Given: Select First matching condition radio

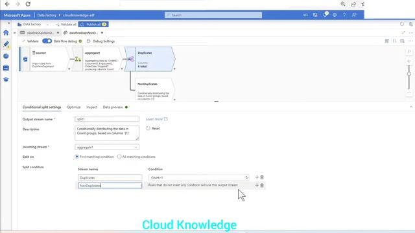Looking at the screenshot, I should pyautogui.click(x=77, y=157).
